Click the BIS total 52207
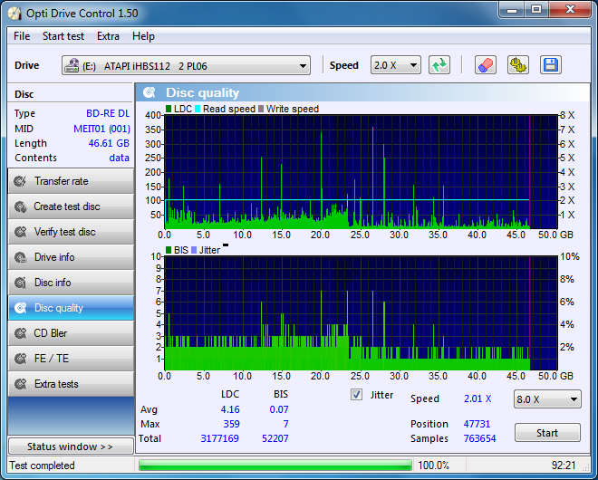This screenshot has height=480, width=598. (x=275, y=438)
